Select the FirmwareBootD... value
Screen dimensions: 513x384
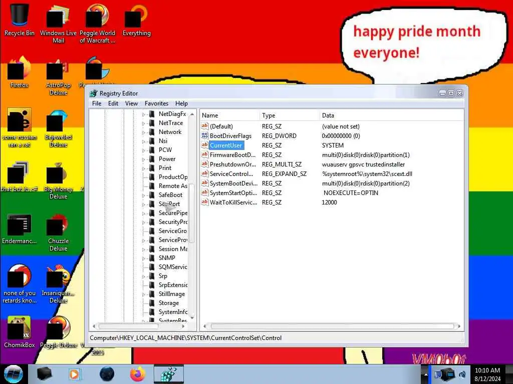tap(232, 155)
